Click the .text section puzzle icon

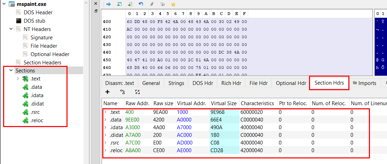(x=25, y=79)
